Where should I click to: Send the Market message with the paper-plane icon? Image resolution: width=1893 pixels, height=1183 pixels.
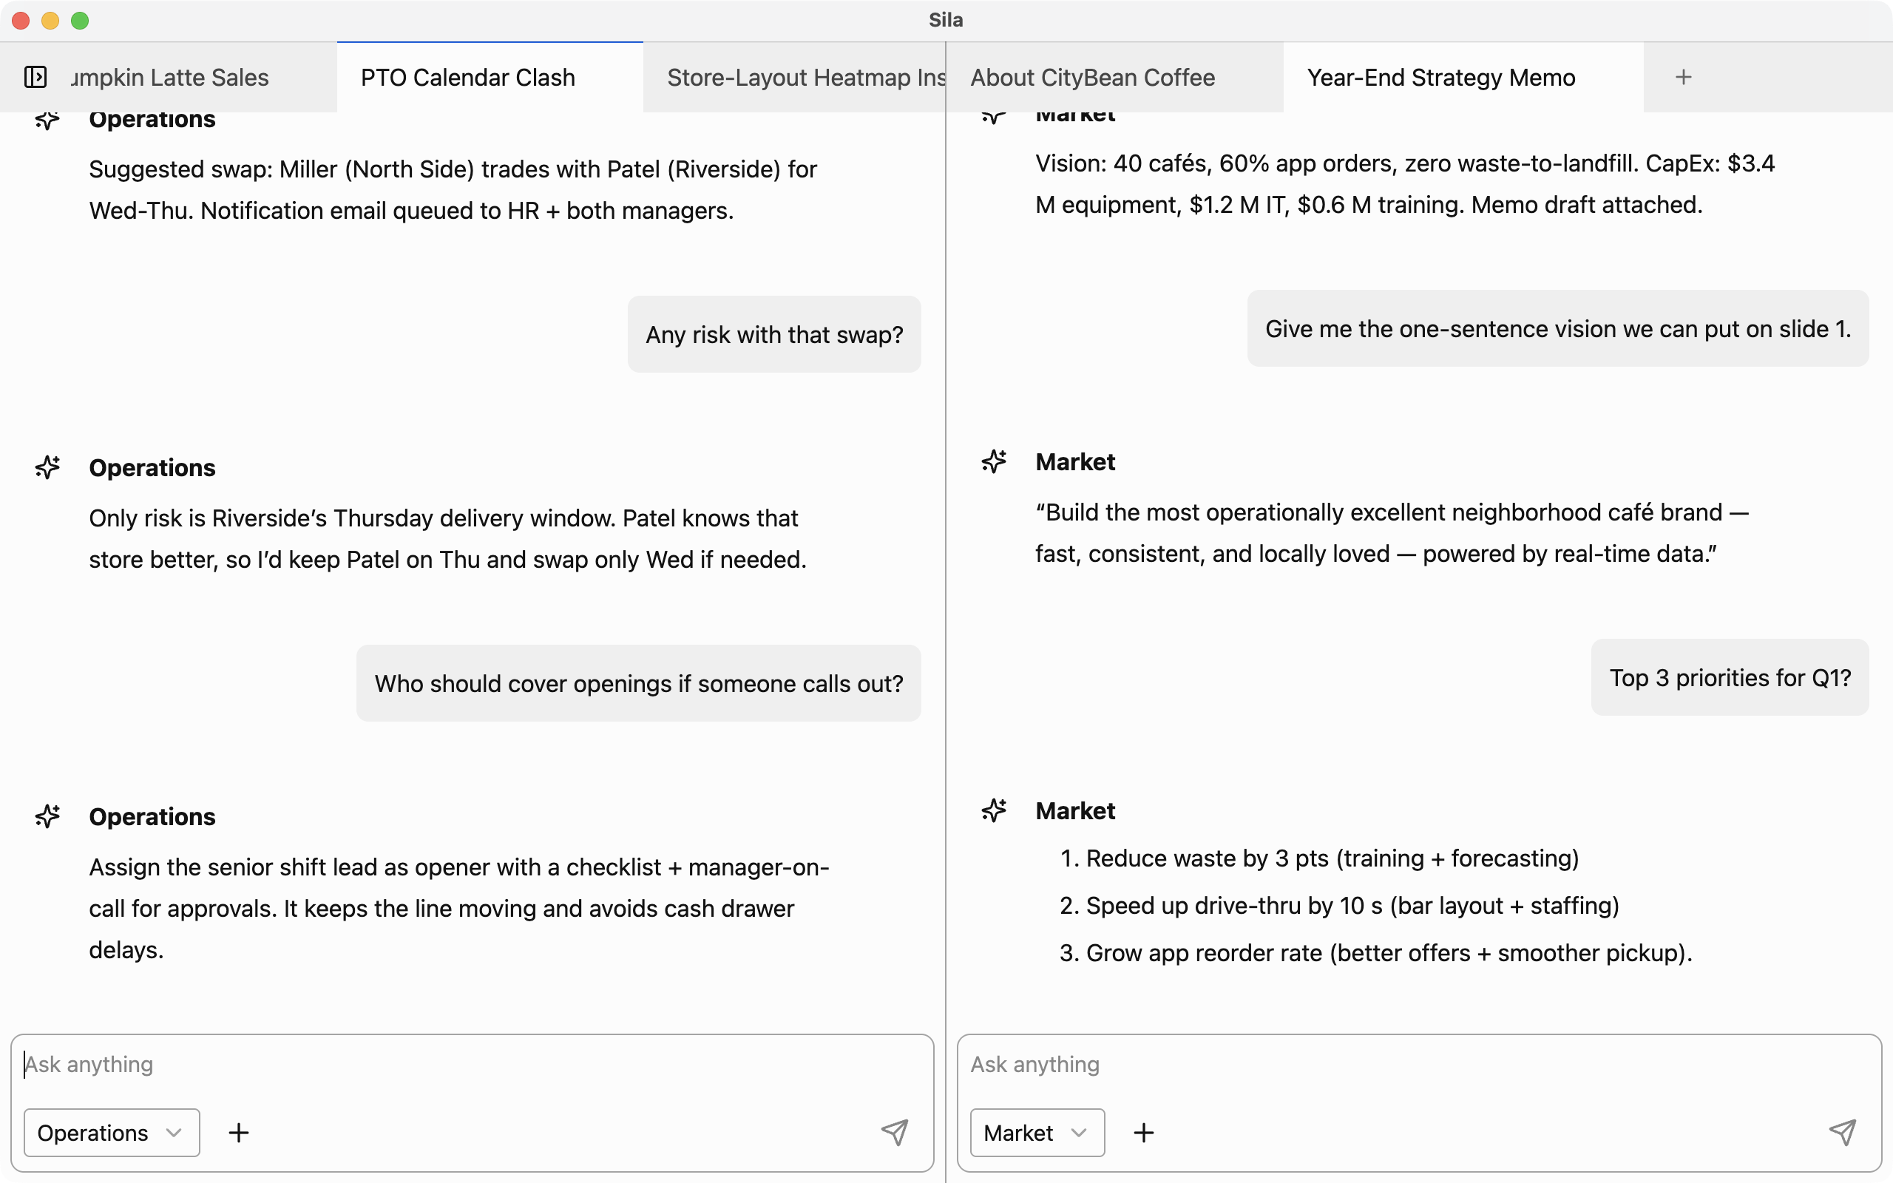point(1843,1131)
